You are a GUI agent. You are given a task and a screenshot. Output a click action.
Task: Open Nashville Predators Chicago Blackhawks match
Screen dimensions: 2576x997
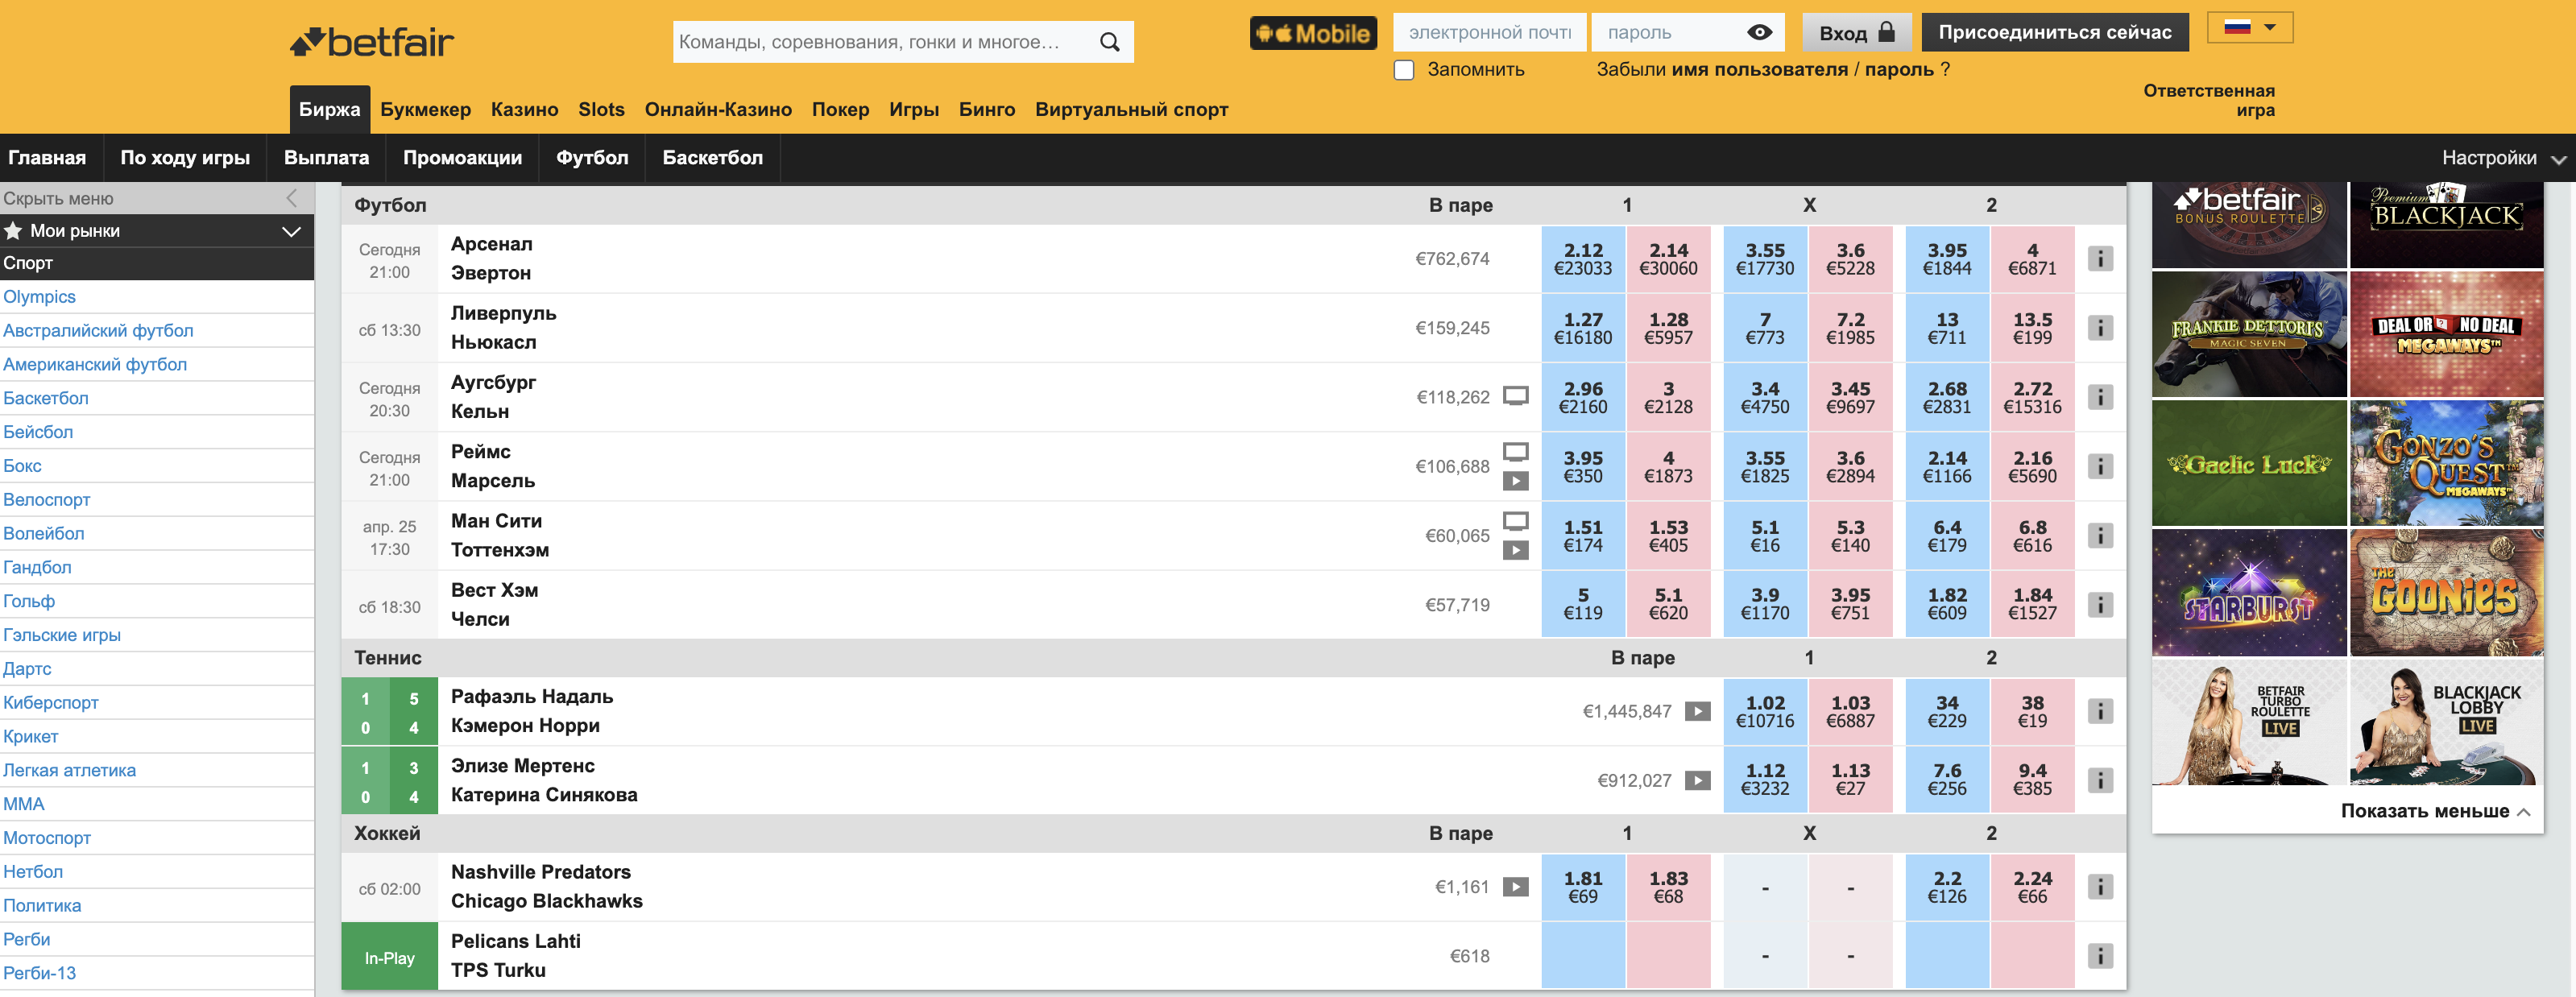click(546, 887)
